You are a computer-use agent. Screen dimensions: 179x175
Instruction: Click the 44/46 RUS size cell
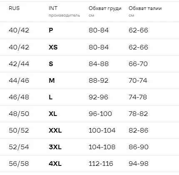point(19,81)
